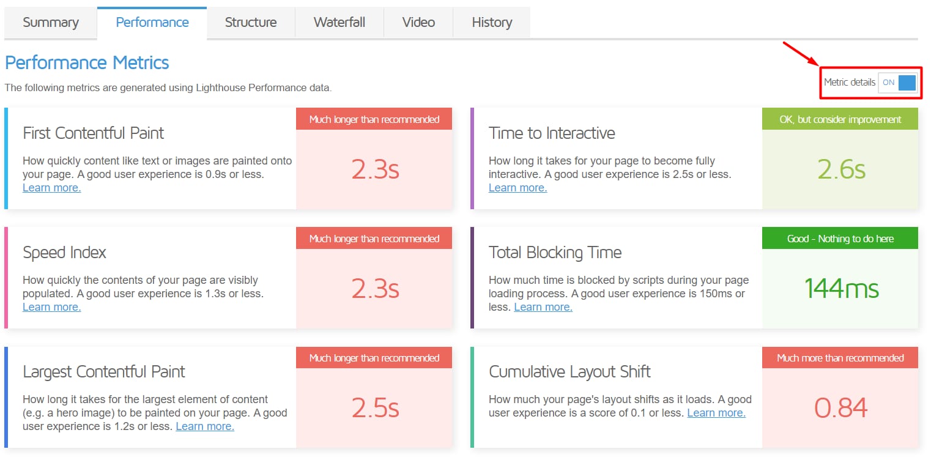This screenshot has width=931, height=460.
Task: Open Learn more under First Contentful Paint
Action: click(51, 187)
